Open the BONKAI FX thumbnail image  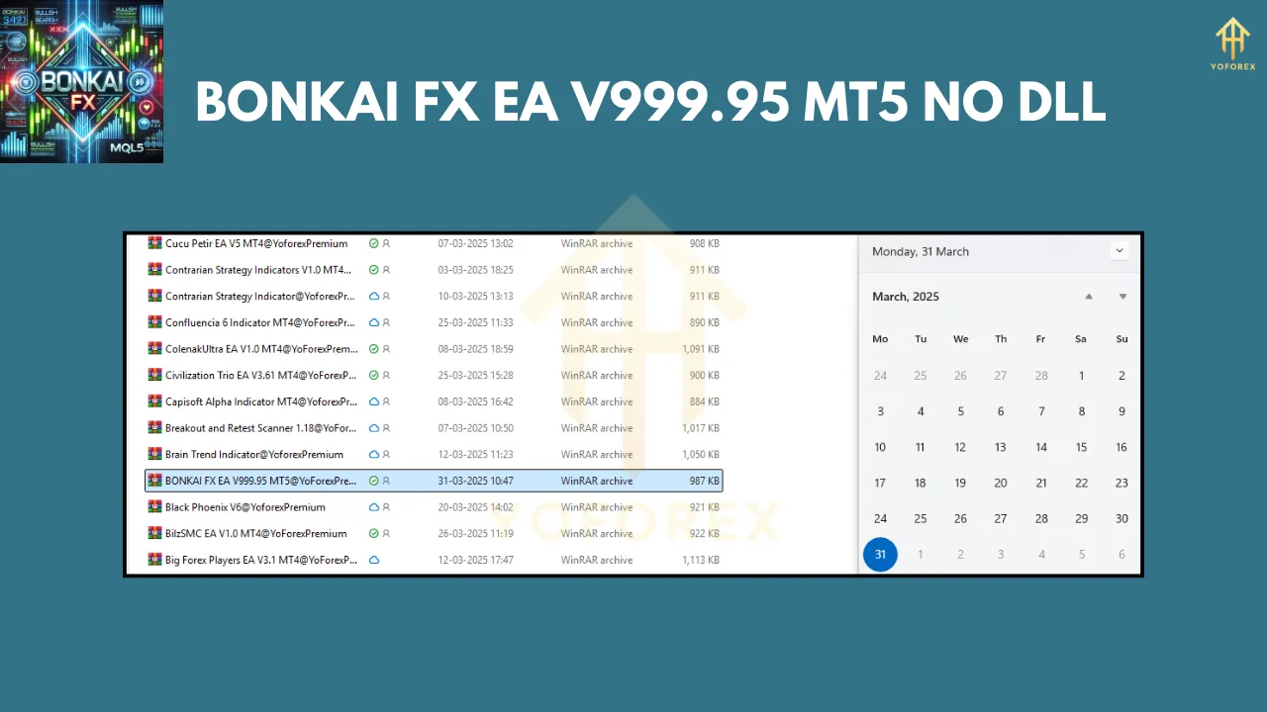click(x=82, y=82)
